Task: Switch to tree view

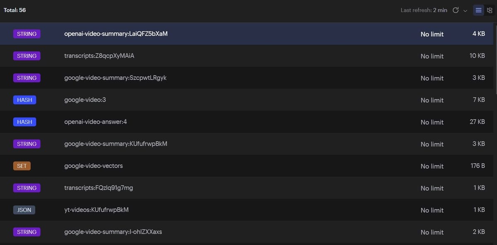Action: [490, 10]
